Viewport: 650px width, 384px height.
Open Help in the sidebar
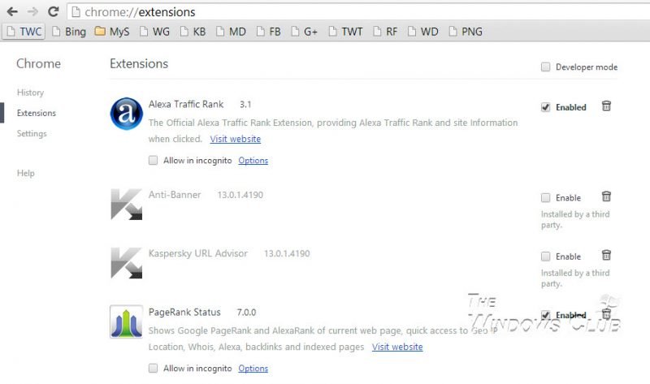coord(26,173)
